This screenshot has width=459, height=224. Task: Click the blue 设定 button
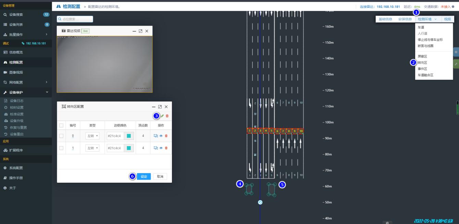coord(144,177)
